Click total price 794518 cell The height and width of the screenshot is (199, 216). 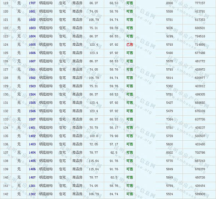click(200, 36)
